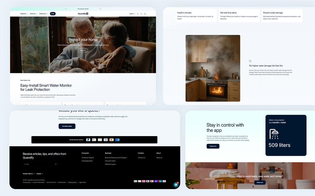The width and height of the screenshot is (315, 196).
Task: Expand the Products dropdown menu
Action: point(24,14)
